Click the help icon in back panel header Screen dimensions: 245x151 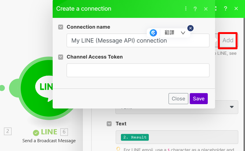point(225,9)
